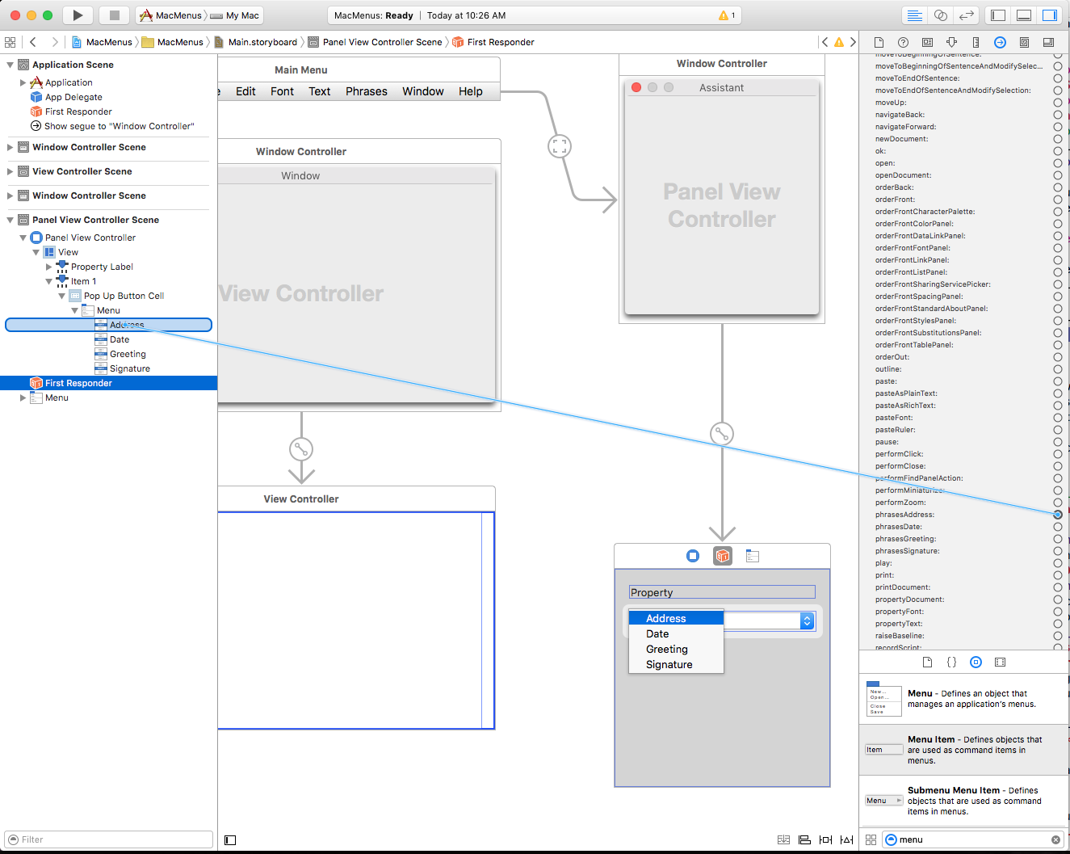The width and height of the screenshot is (1070, 854).
Task: Choose Date from the pop-up menu
Action: (676, 634)
